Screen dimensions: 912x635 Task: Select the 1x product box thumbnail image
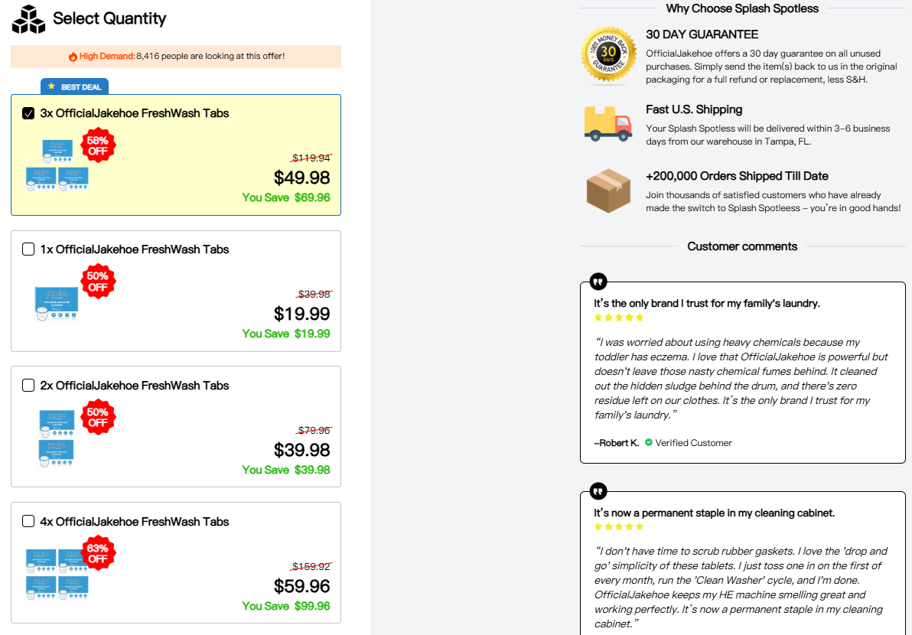pyautogui.click(x=57, y=303)
